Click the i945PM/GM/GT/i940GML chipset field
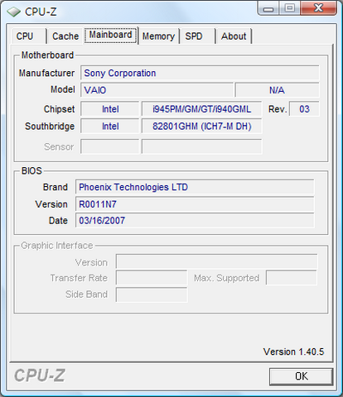The width and height of the screenshot is (343, 397). 201,109
